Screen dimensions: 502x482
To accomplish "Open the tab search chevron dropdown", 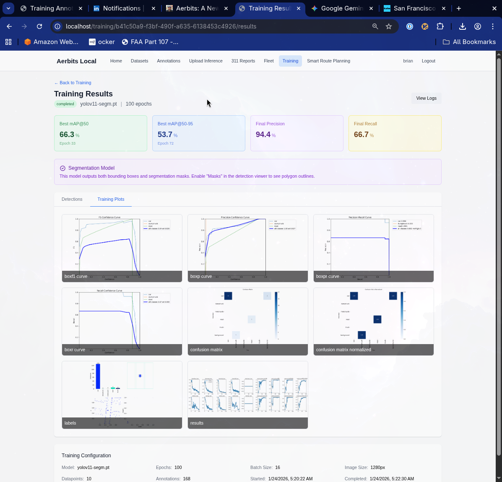I will coord(8,8).
